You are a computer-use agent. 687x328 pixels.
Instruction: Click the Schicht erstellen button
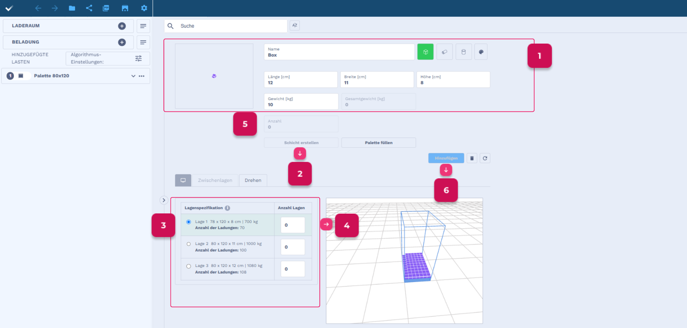tap(301, 143)
